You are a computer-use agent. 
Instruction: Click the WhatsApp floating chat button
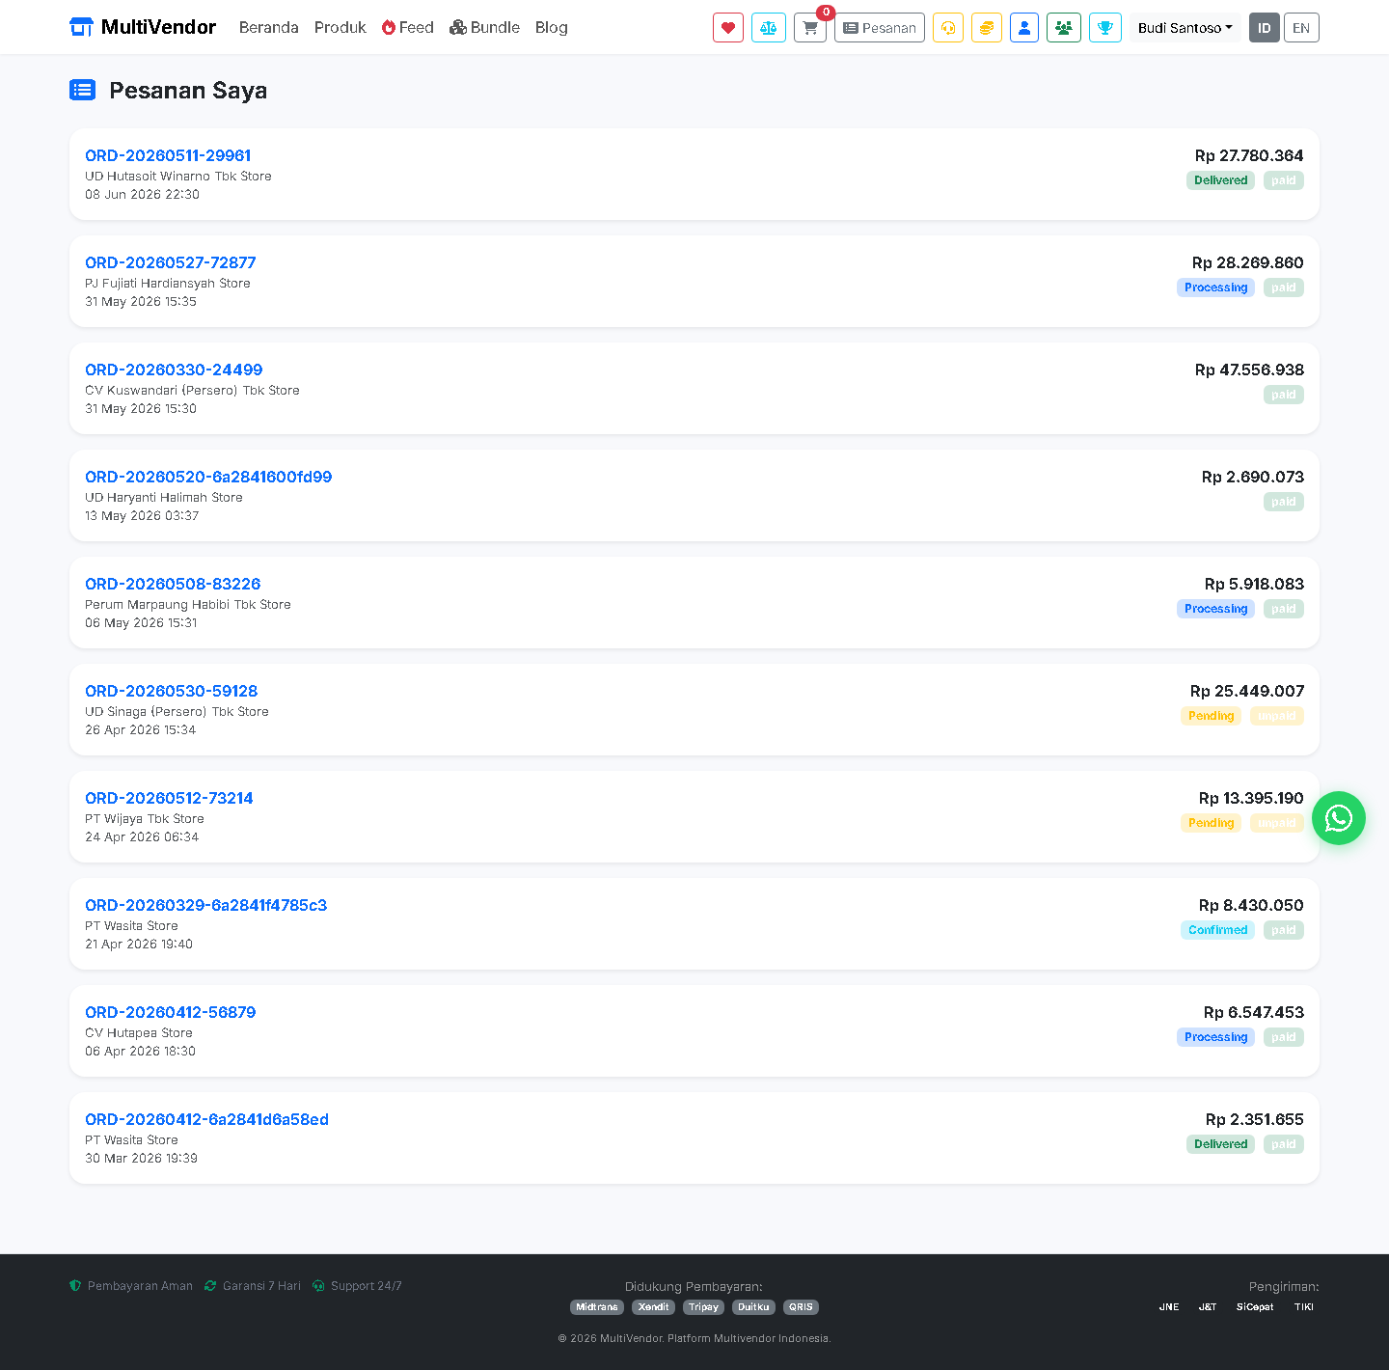pyautogui.click(x=1339, y=818)
